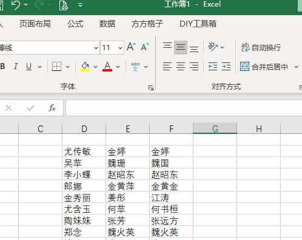Click 合并后居中 merge and center button
This screenshot has width=302, height=240.
pos(264,67)
